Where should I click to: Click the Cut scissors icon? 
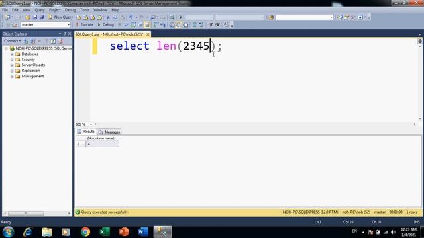pyautogui.click(x=108, y=17)
